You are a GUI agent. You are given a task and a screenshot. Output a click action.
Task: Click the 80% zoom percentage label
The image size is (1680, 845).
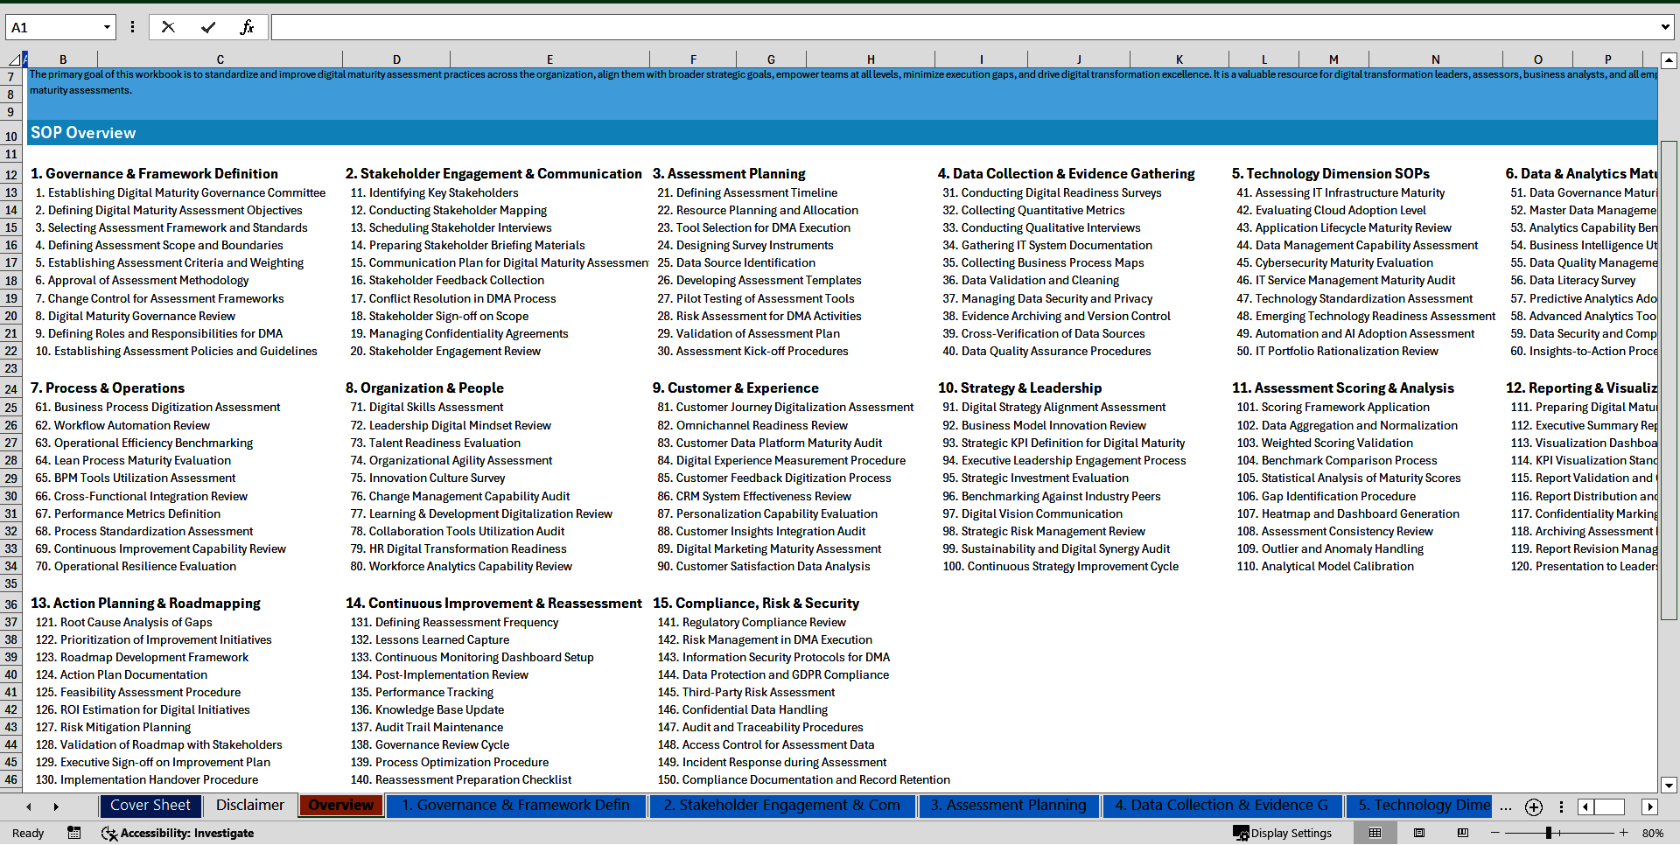[x=1653, y=833]
